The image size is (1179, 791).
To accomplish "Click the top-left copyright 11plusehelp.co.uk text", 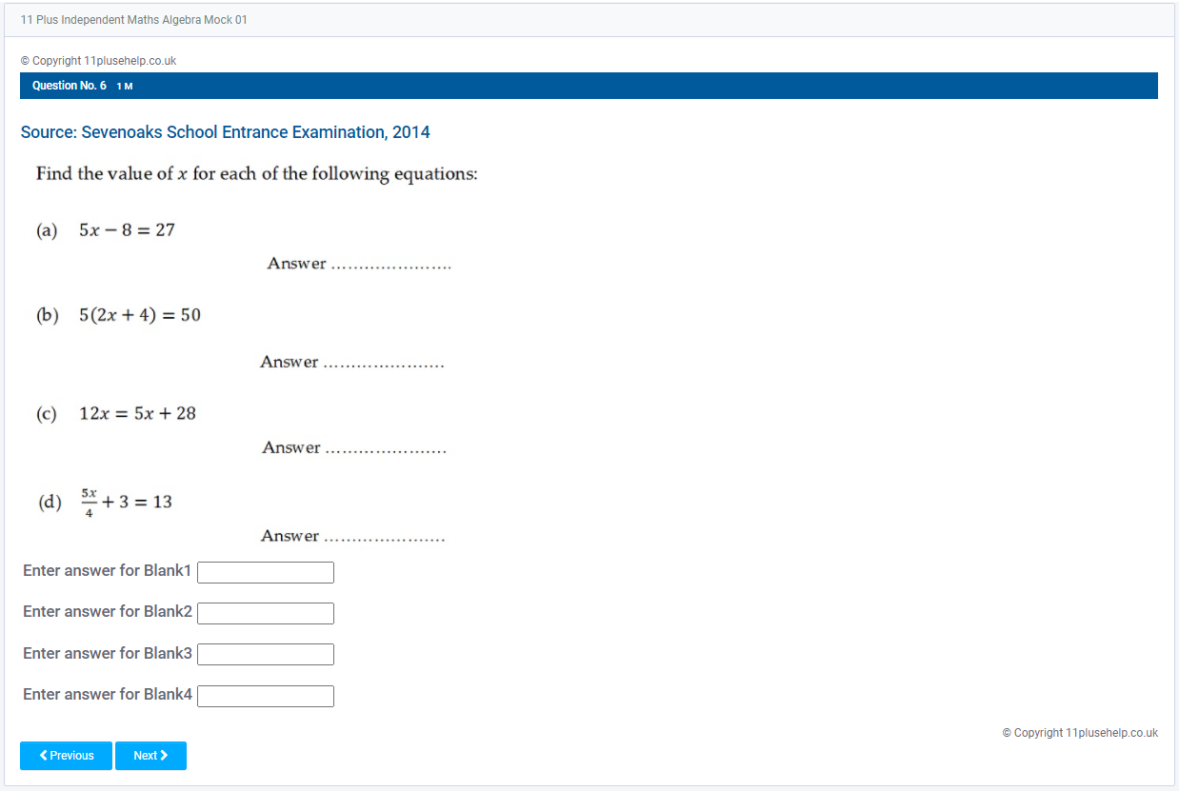I will [x=98, y=61].
